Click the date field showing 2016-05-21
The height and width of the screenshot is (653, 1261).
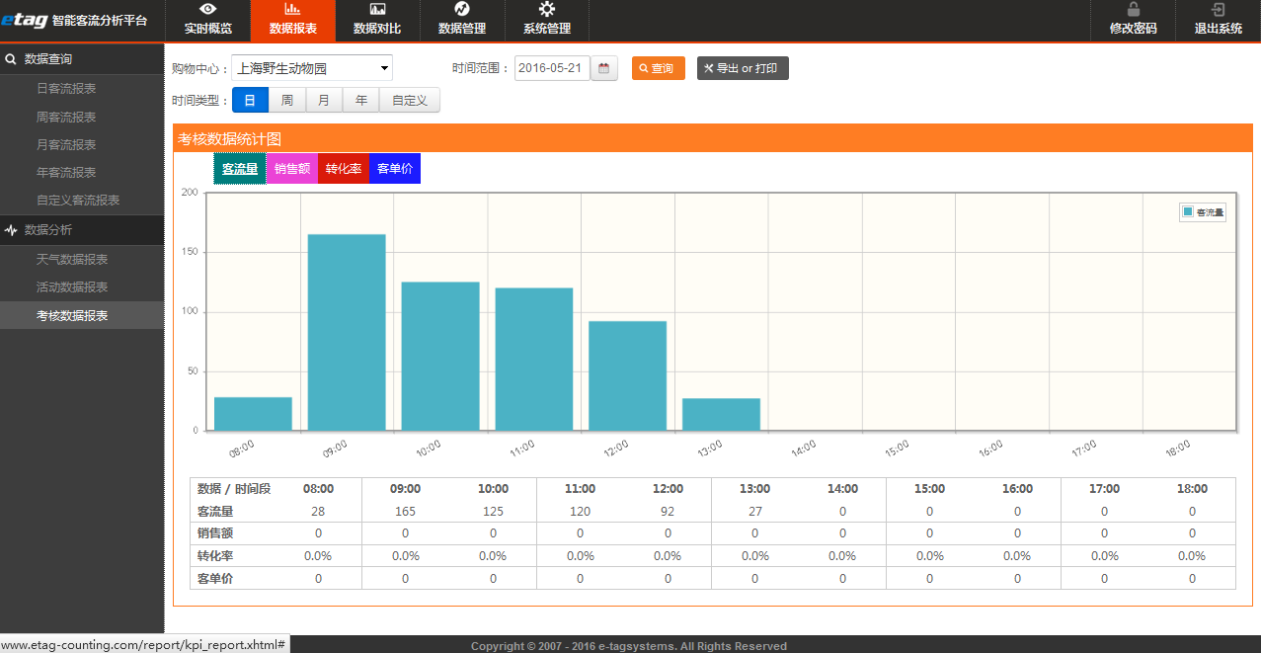pos(552,68)
